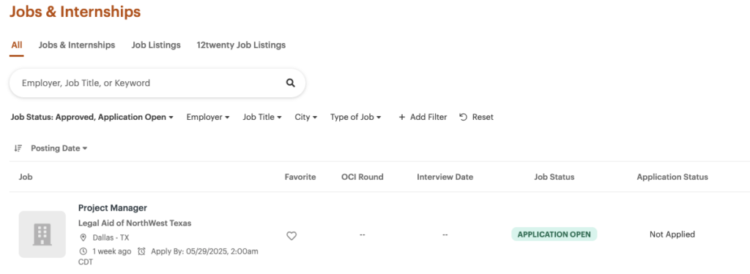
Task: Open the Type of Job dropdown
Action: coord(355,117)
